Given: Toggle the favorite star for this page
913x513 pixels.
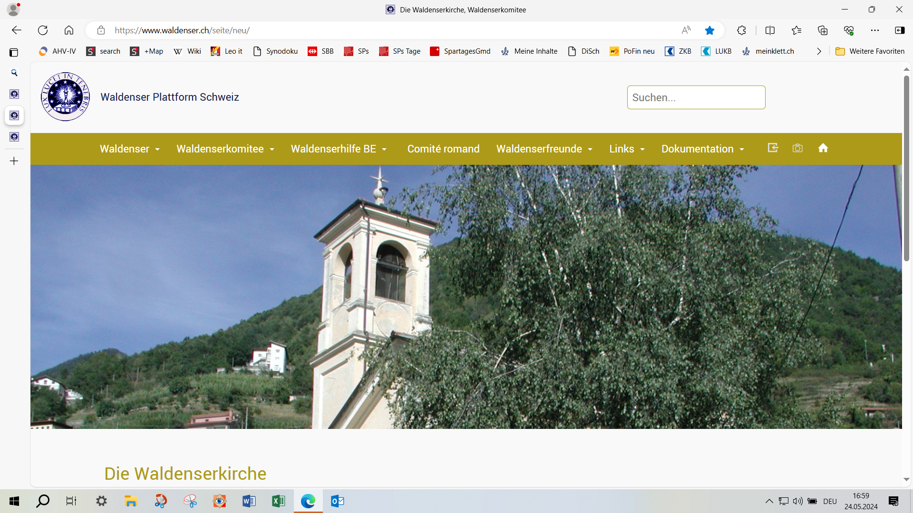Looking at the screenshot, I should [x=709, y=30].
